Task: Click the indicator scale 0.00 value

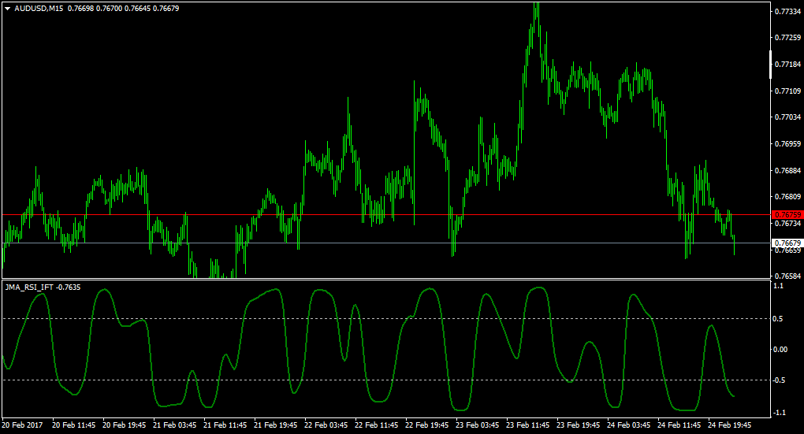Action: pos(780,350)
